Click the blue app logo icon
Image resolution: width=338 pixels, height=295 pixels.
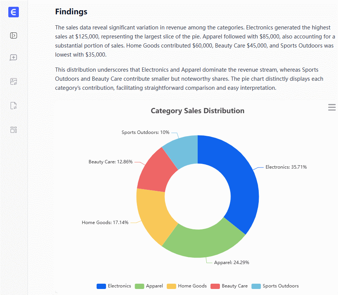coord(14,12)
